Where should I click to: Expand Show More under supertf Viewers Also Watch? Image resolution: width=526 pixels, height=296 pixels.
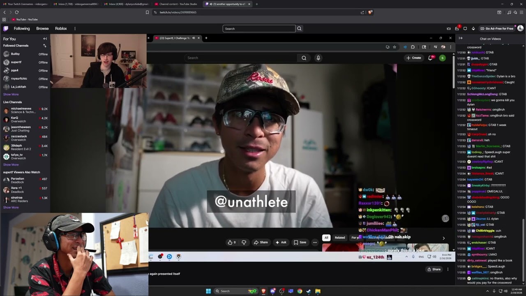(11, 207)
